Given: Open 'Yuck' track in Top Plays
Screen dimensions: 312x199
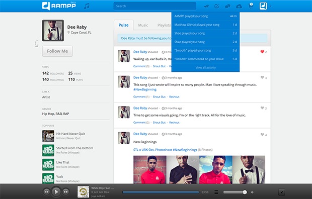Looking at the screenshot, I should (x=59, y=177).
